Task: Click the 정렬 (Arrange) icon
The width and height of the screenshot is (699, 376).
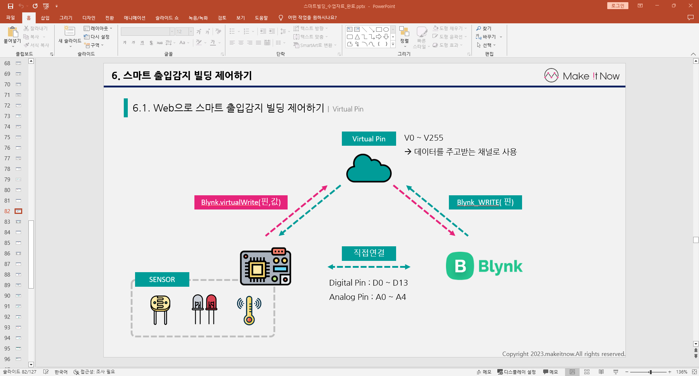Action: (404, 31)
